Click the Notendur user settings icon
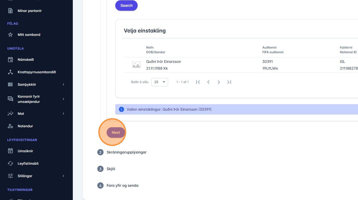Screen dimensions: 358x200 pos(10,126)
